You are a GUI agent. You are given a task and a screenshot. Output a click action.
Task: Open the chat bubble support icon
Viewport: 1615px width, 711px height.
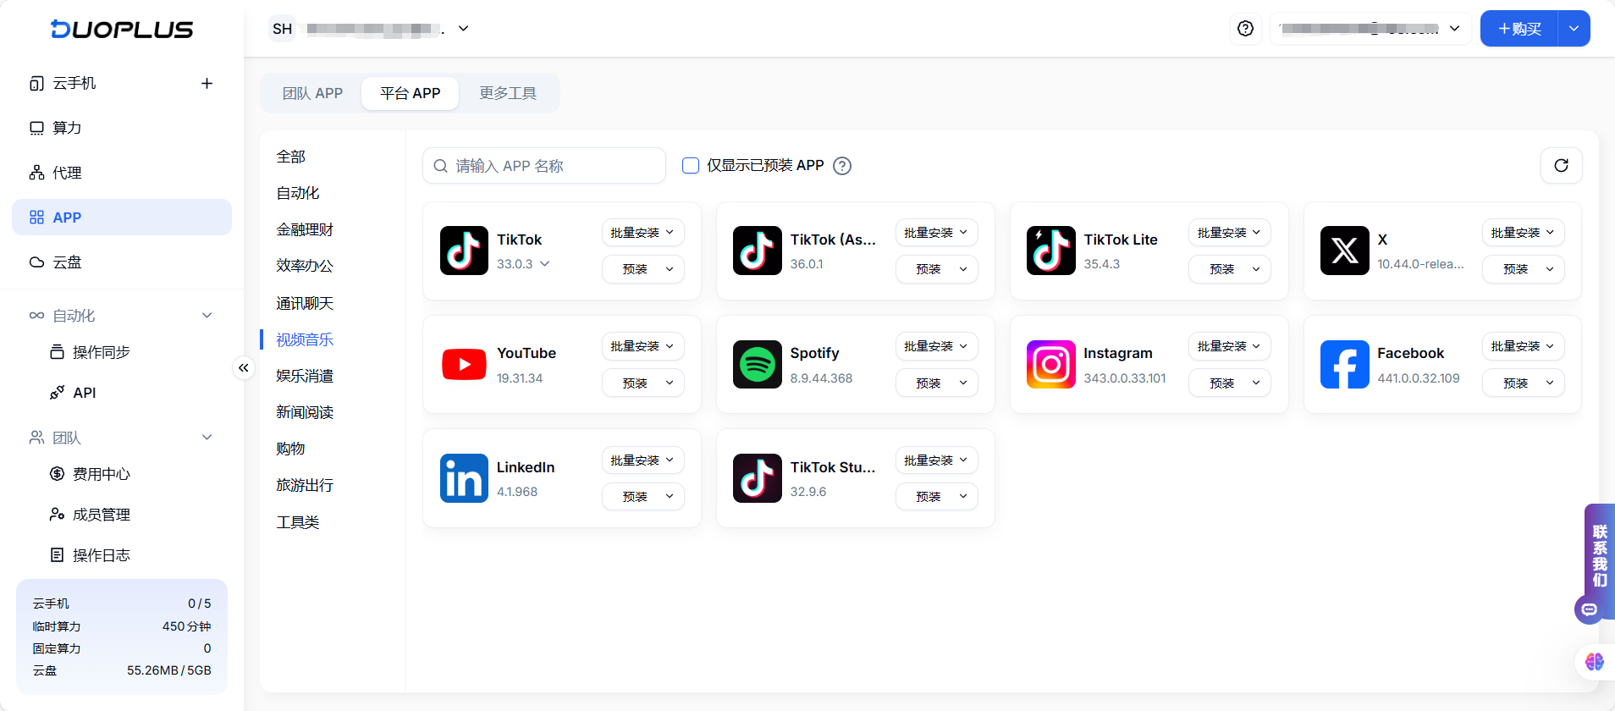1589,609
